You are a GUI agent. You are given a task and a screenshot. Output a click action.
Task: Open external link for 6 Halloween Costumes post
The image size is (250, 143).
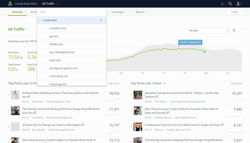(222, 125)
